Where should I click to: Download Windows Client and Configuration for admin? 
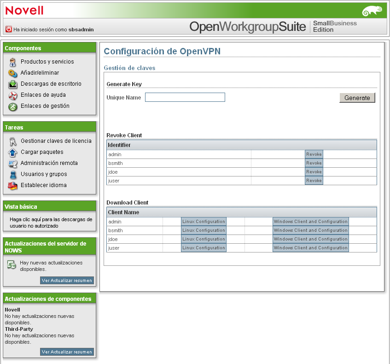tap(311, 222)
